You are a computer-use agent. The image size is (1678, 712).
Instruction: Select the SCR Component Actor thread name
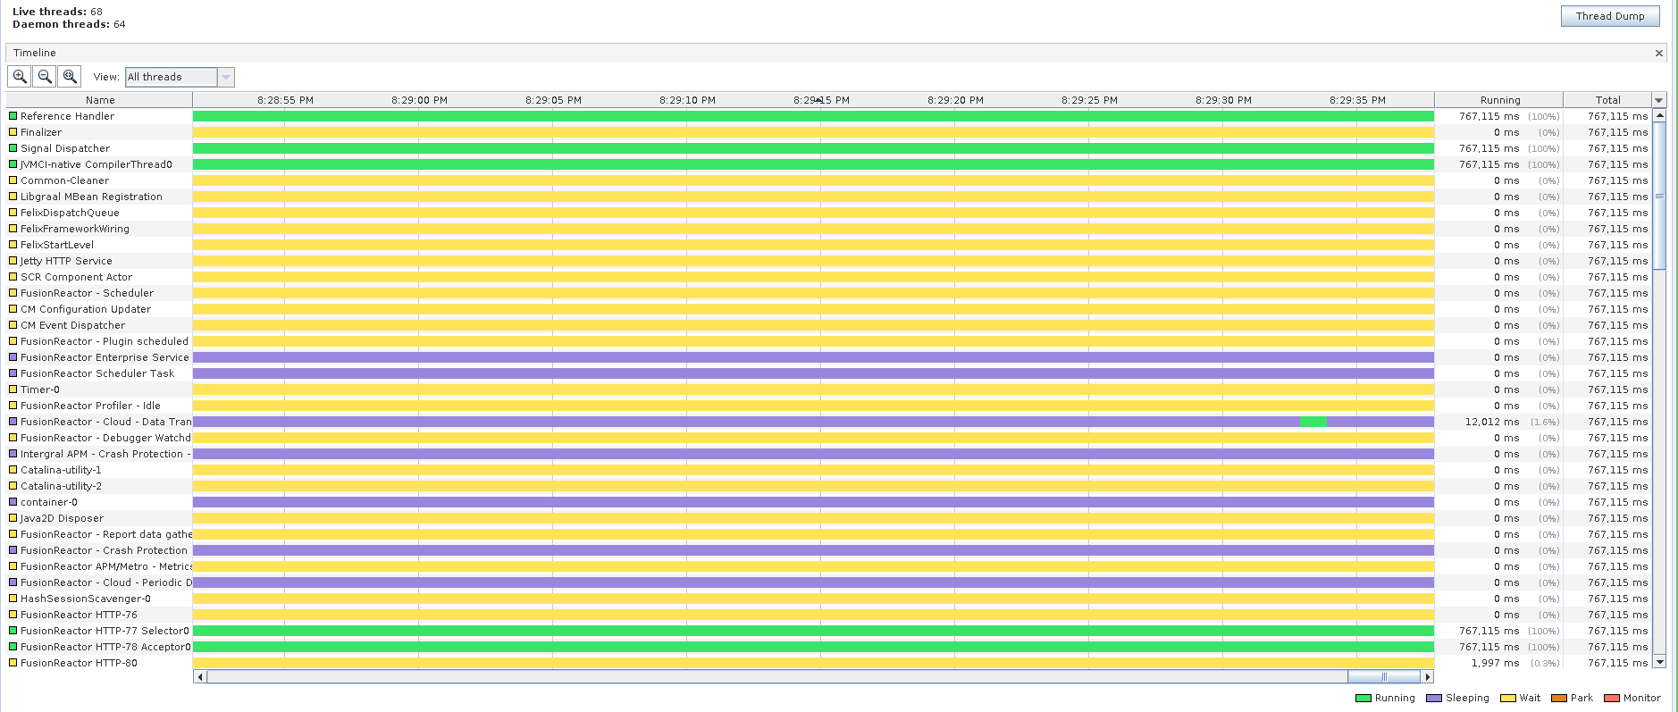tap(76, 277)
